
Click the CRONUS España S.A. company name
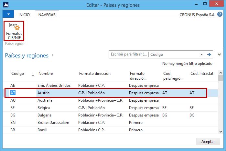coord(197,15)
